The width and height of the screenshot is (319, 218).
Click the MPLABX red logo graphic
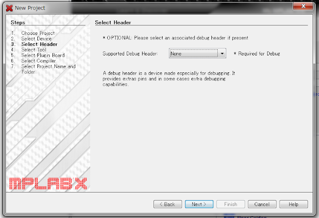[48, 184]
